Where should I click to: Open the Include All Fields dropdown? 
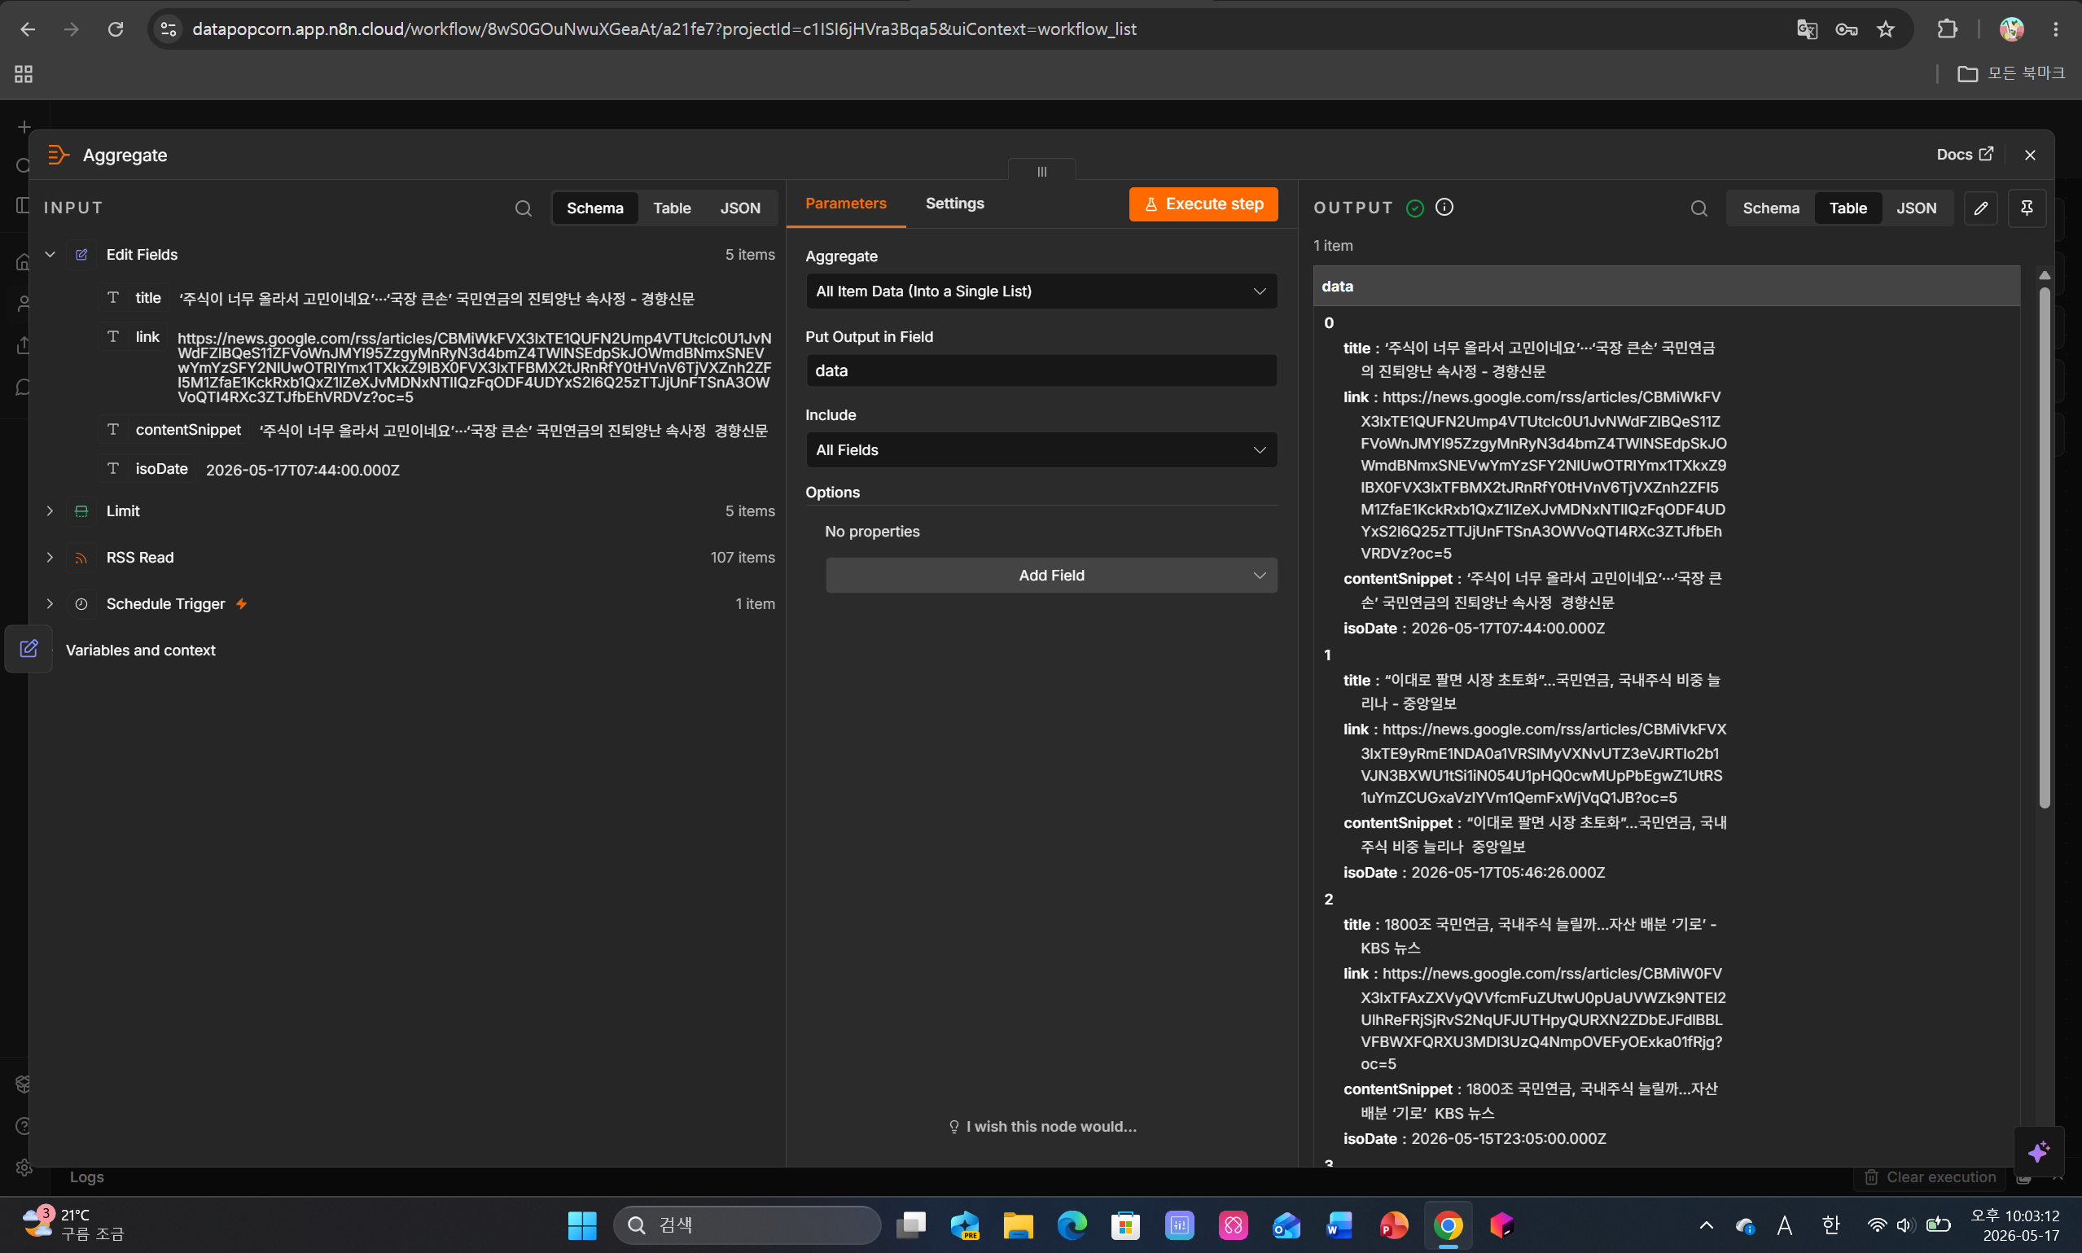tap(1041, 449)
